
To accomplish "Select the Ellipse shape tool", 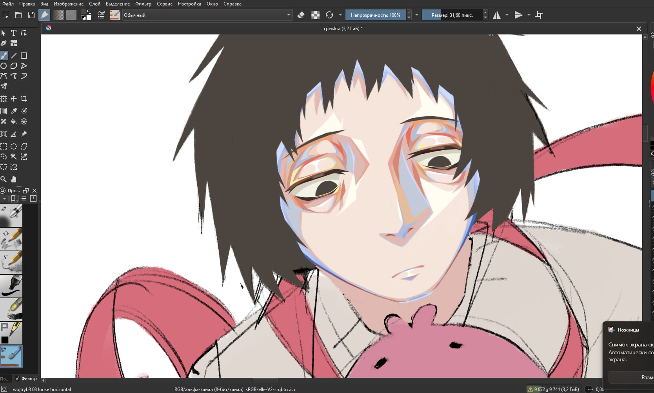I will pyautogui.click(x=4, y=66).
